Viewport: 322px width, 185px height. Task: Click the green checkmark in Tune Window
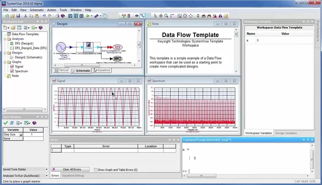pos(5,123)
